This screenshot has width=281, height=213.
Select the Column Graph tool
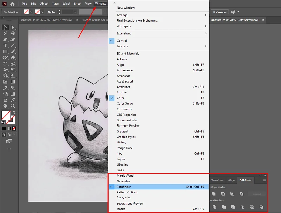(x=13, y=94)
